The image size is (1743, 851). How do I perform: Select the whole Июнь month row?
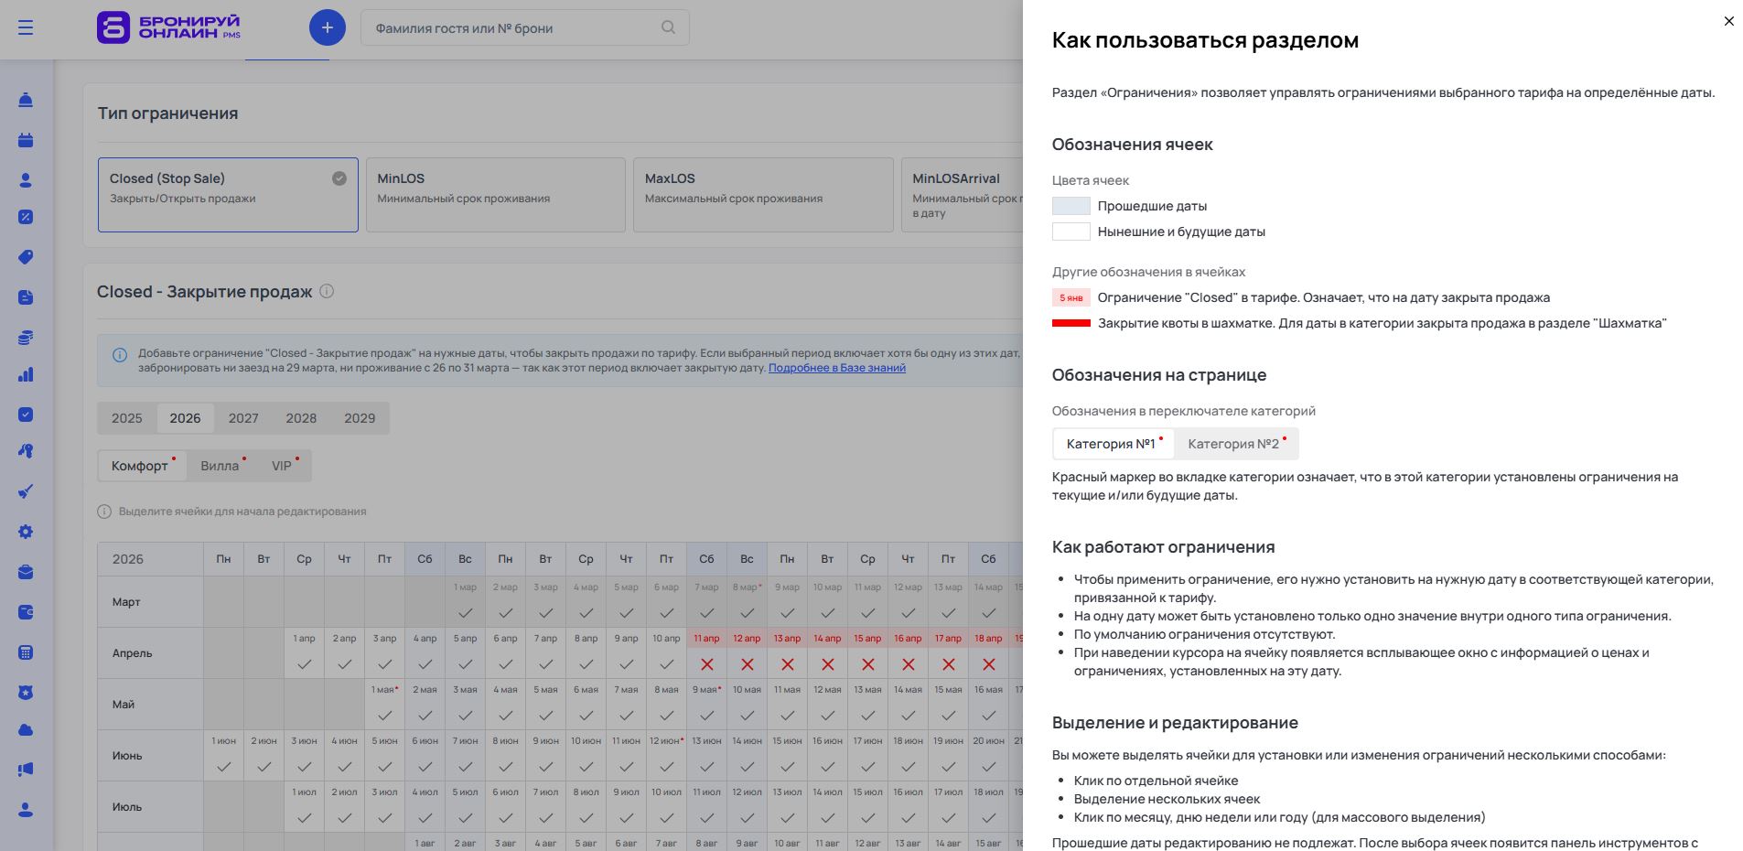click(127, 756)
